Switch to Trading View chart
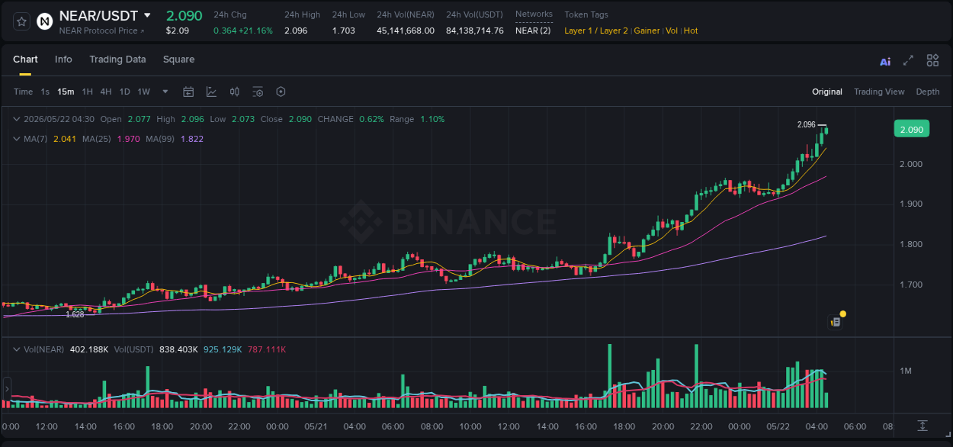This screenshot has height=447, width=953. pyautogui.click(x=879, y=92)
